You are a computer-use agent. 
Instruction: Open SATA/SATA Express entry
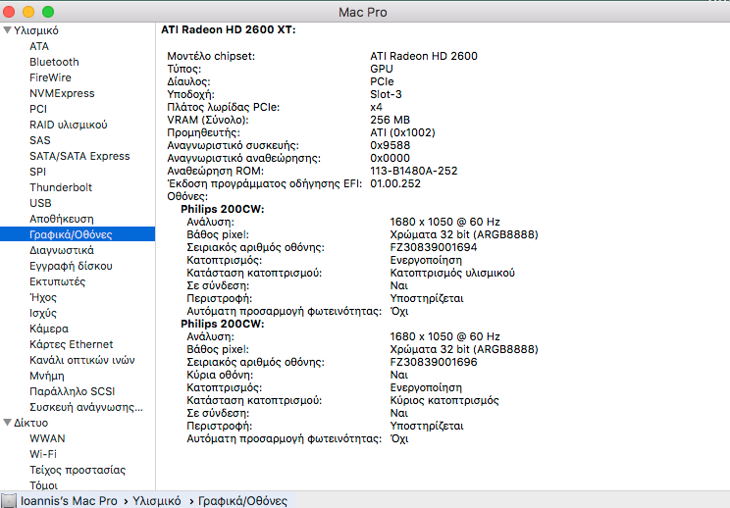click(x=79, y=156)
